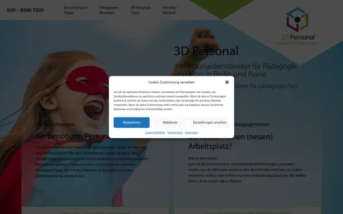343x214 pixels.
Task: Click 'Cookie-Zustimmung verwalten' dialog title
Action: pos(171,82)
